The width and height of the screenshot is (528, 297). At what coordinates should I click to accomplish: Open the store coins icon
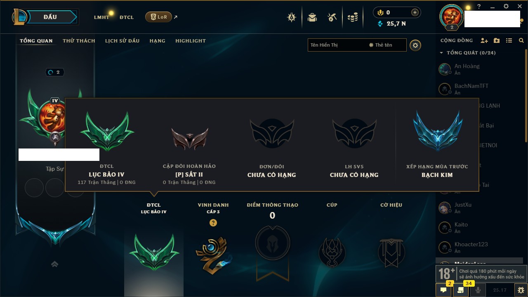click(x=352, y=17)
